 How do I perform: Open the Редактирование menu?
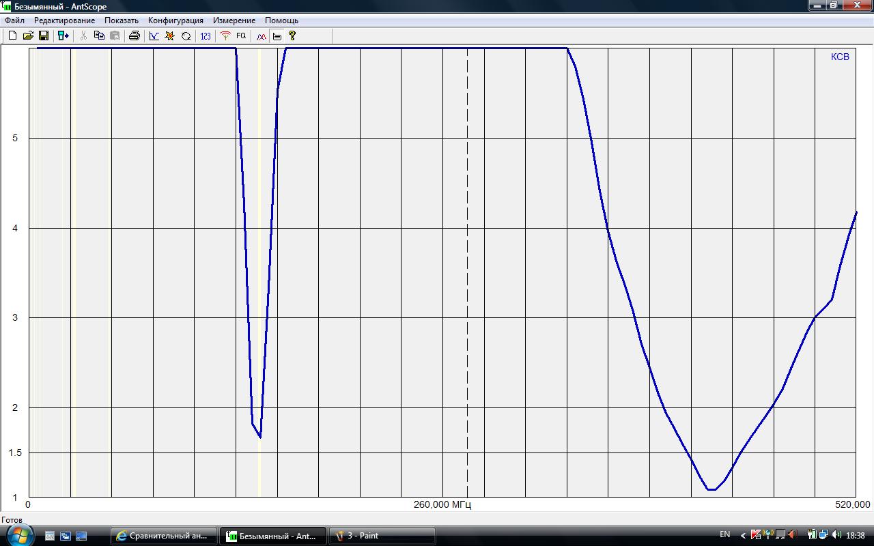[x=65, y=20]
